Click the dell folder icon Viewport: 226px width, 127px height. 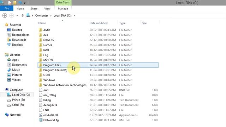(41, 35)
